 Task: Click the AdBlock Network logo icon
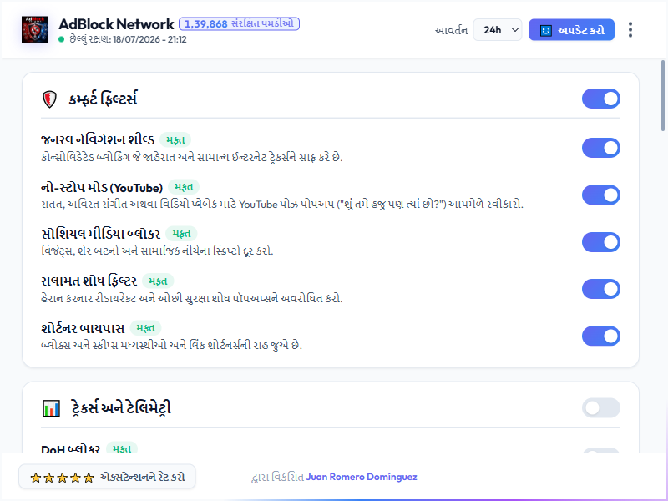35,30
